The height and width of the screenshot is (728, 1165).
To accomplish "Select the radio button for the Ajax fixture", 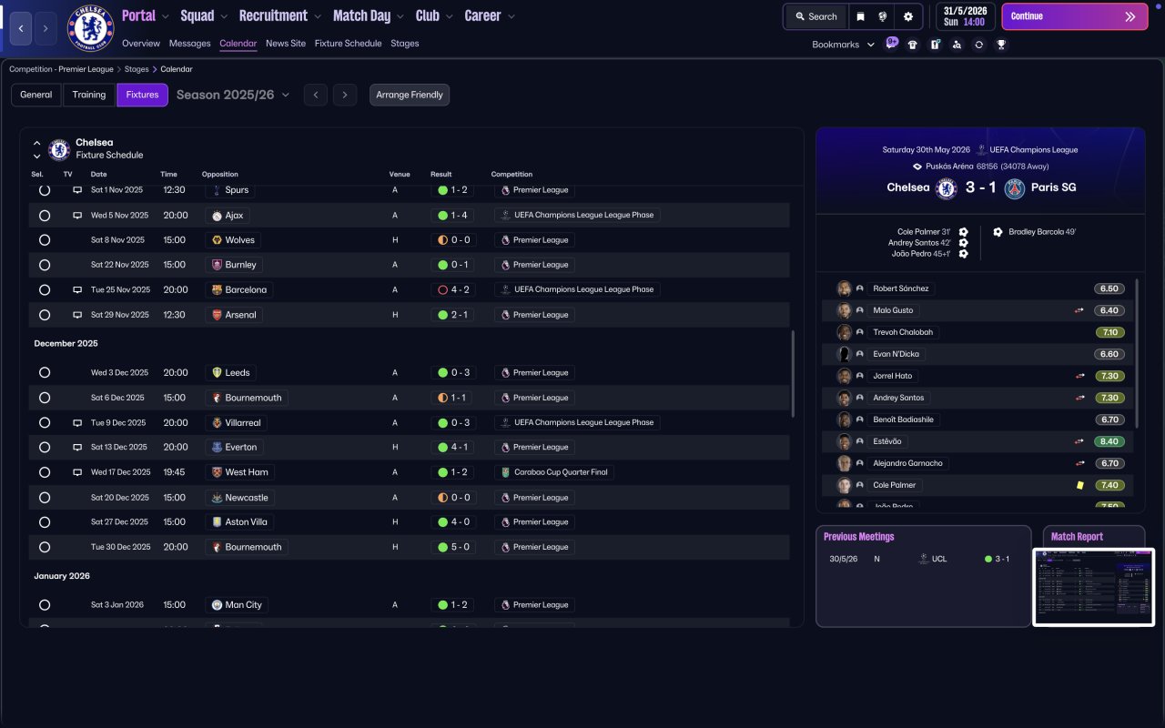I will [45, 216].
